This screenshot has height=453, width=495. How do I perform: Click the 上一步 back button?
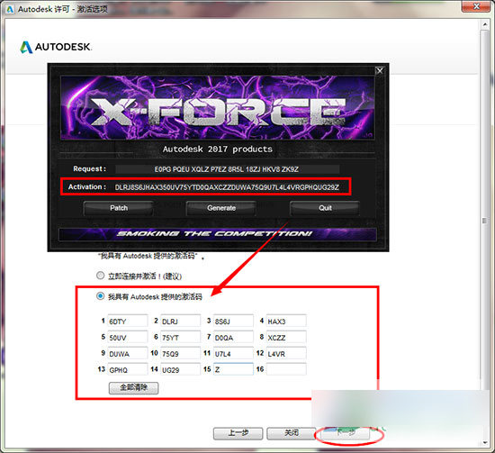click(238, 433)
